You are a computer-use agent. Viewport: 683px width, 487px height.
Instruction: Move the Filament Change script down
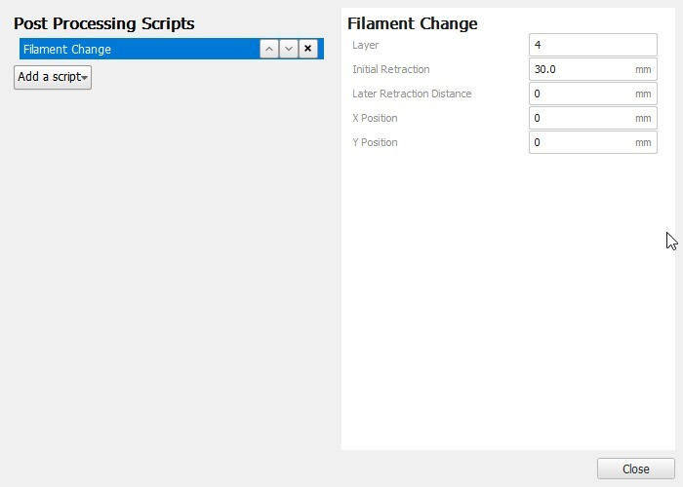(289, 49)
